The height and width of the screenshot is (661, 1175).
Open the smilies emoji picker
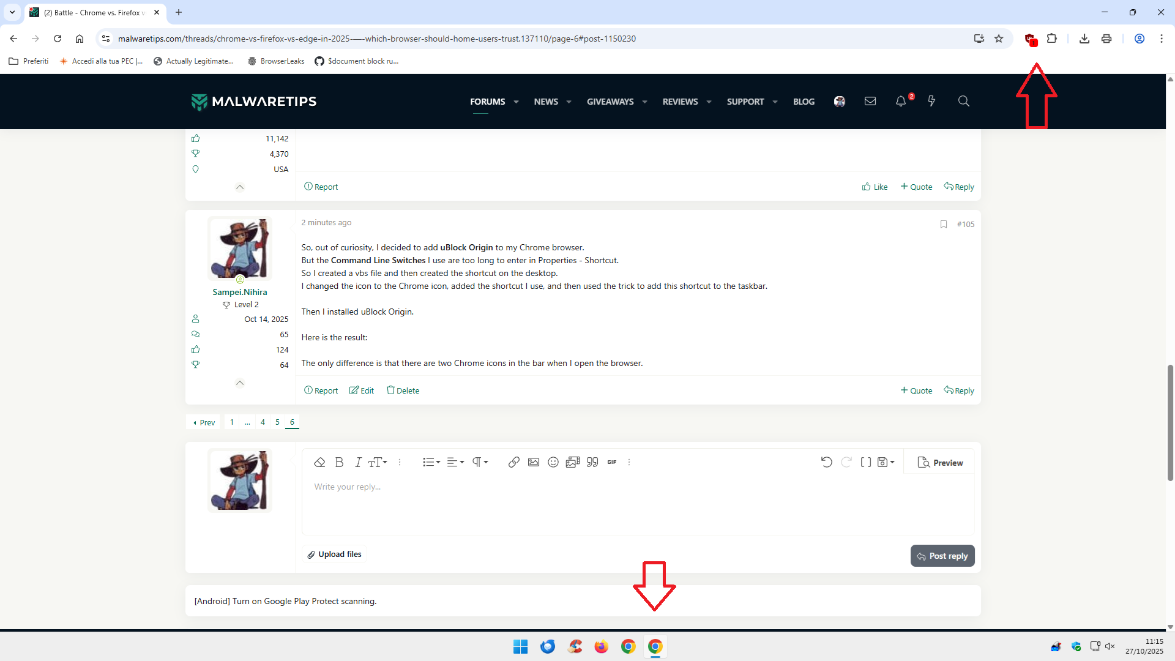click(553, 462)
